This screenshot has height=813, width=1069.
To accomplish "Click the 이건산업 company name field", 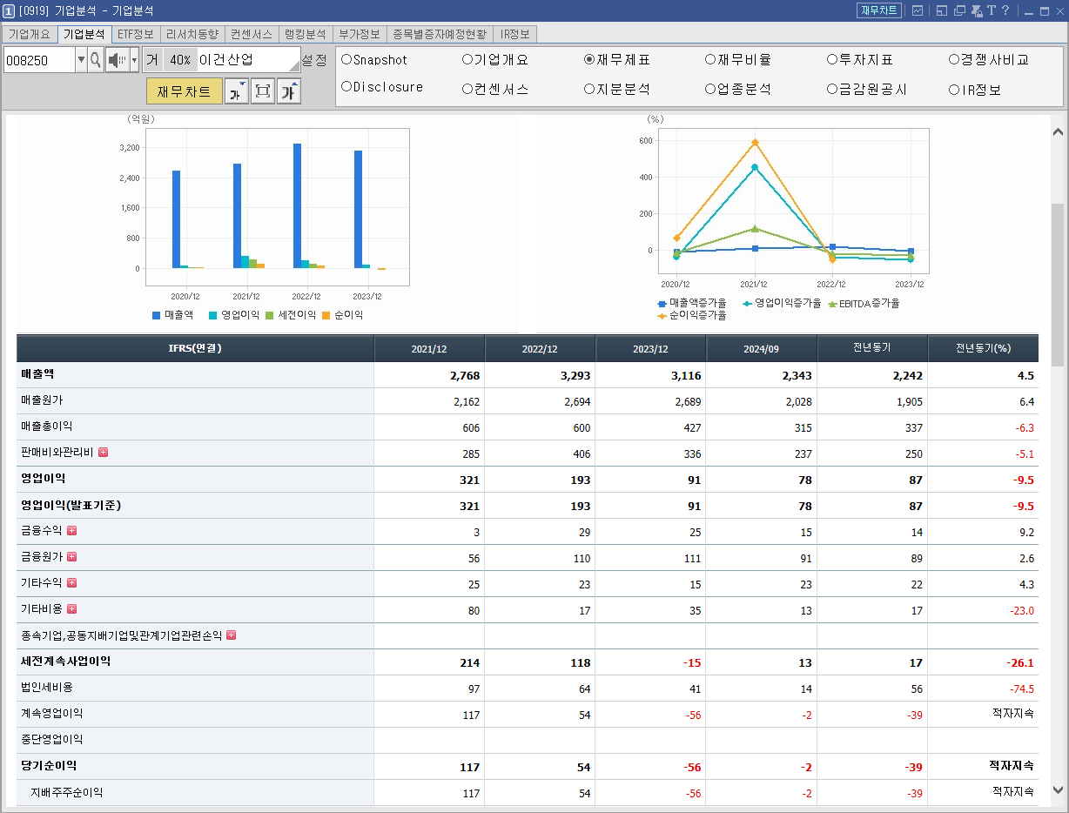I will coord(249,60).
